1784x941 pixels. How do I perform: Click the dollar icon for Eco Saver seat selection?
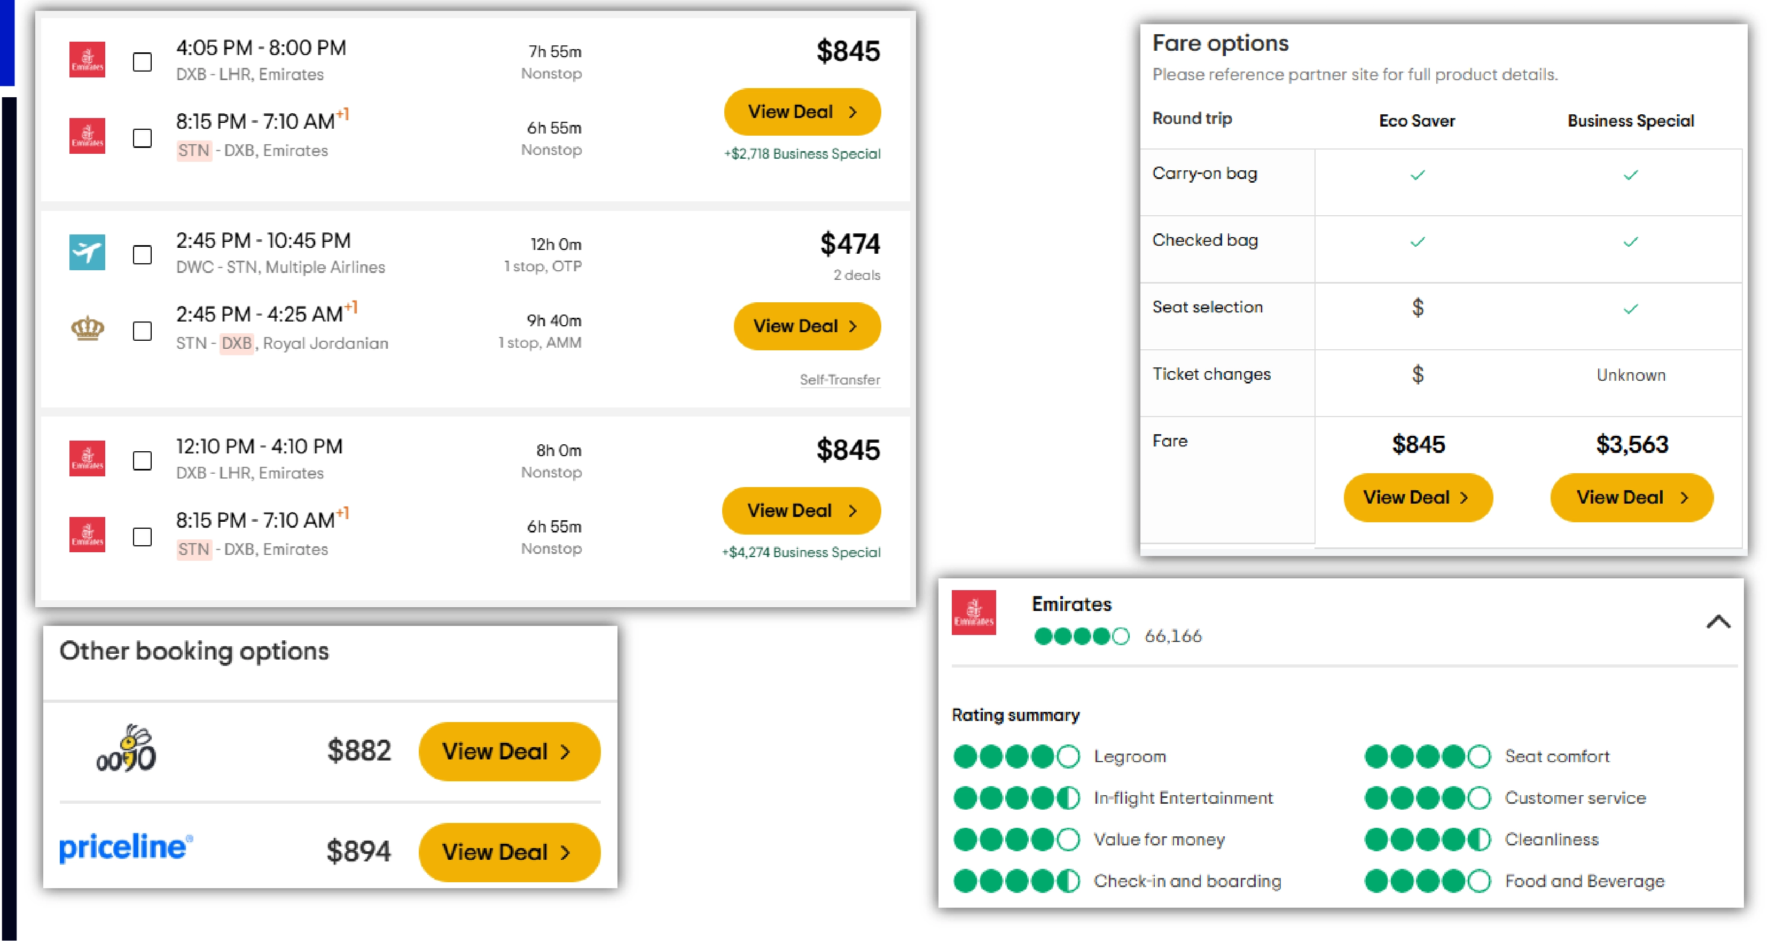click(x=1417, y=307)
